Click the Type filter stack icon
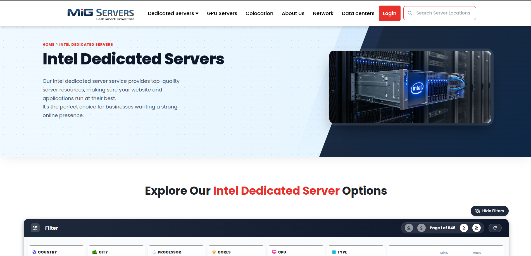Viewport: 531px width, 256px height. (334, 252)
